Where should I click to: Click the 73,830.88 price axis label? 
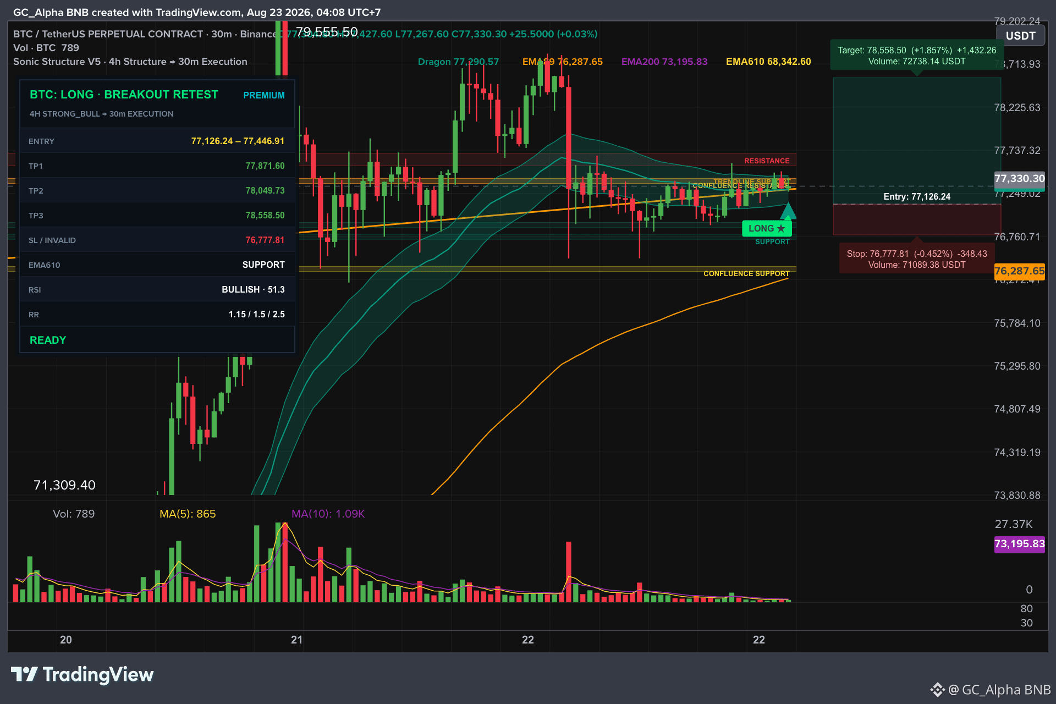pos(1017,496)
